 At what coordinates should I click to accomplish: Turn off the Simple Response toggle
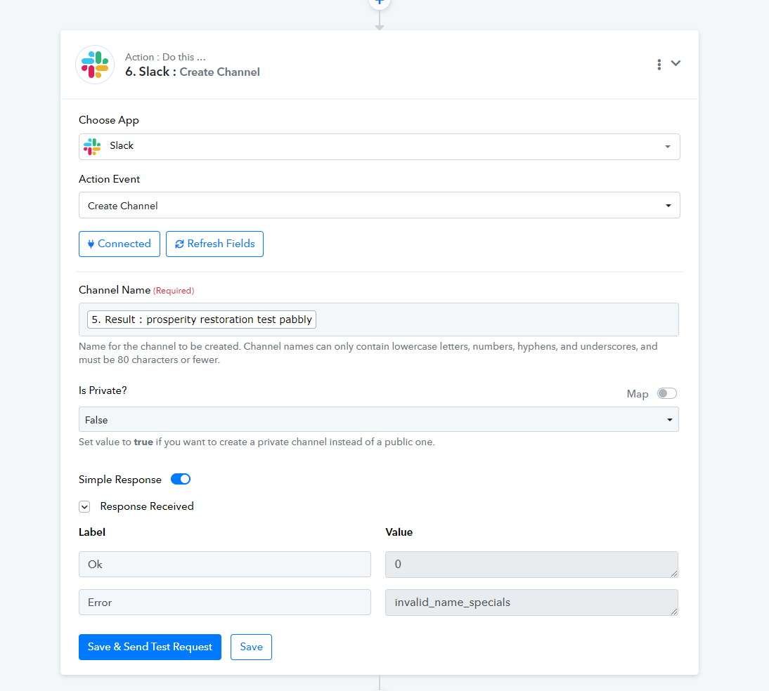(x=181, y=480)
